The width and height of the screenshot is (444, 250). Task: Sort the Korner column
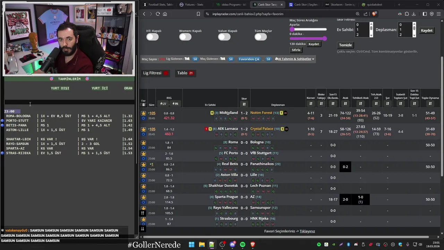(x=311, y=104)
